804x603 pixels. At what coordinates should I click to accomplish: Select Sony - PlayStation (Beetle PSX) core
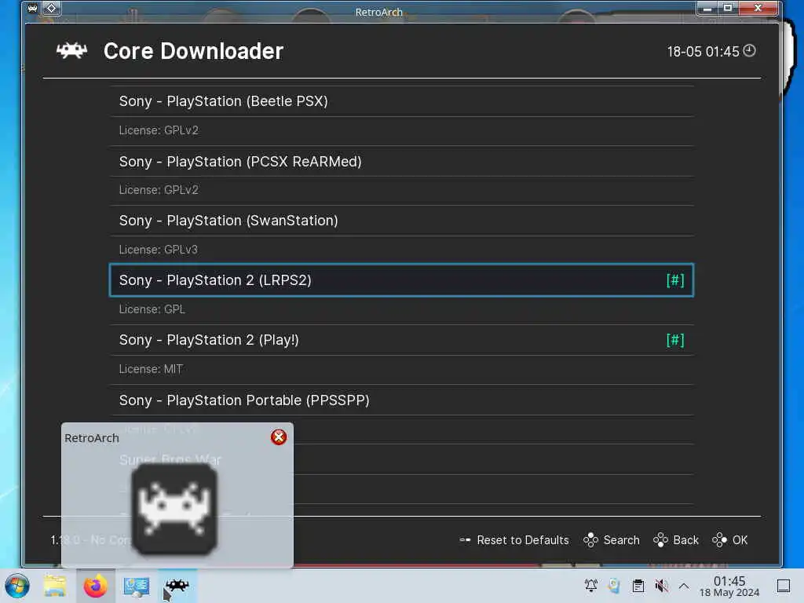(x=401, y=101)
